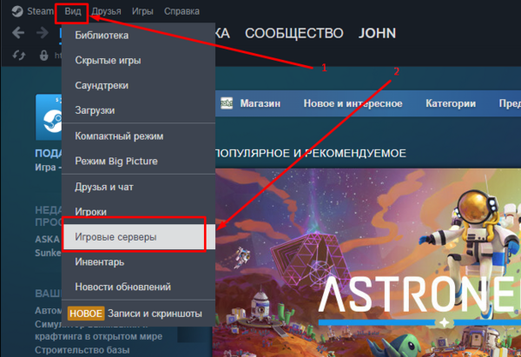The width and height of the screenshot is (521, 357).
Task: Click the Steam gift card image
Action: 47,117
